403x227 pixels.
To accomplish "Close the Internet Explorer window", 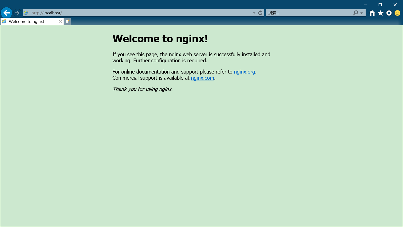I will pos(395,5).
